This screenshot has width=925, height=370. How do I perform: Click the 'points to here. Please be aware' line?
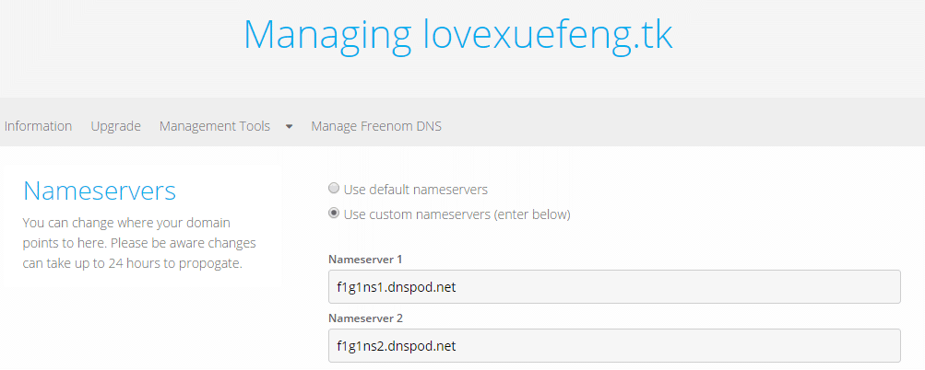pos(139,243)
